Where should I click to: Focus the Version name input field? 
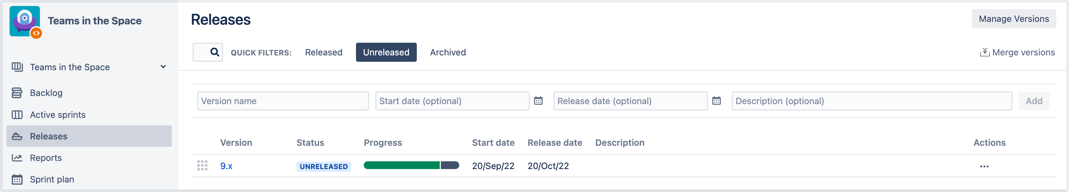pos(282,101)
